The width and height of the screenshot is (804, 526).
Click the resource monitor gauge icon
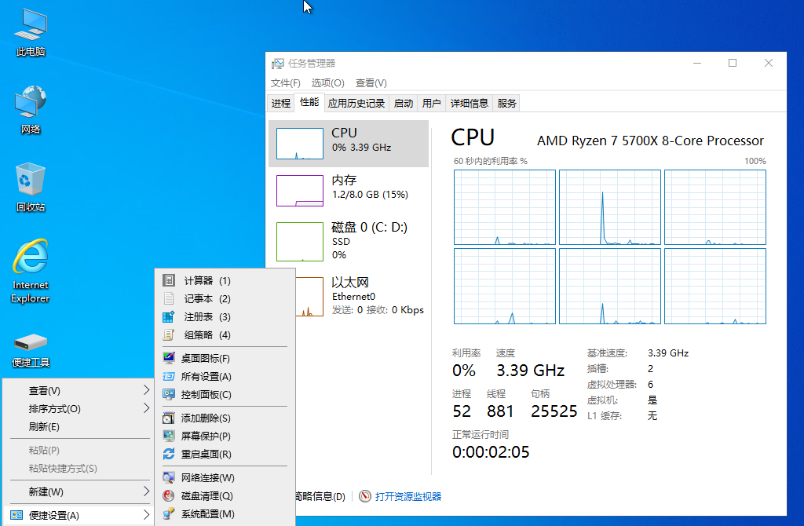point(364,496)
